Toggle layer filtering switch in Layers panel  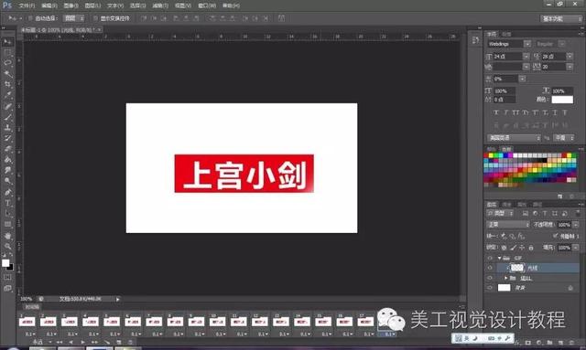(x=577, y=213)
